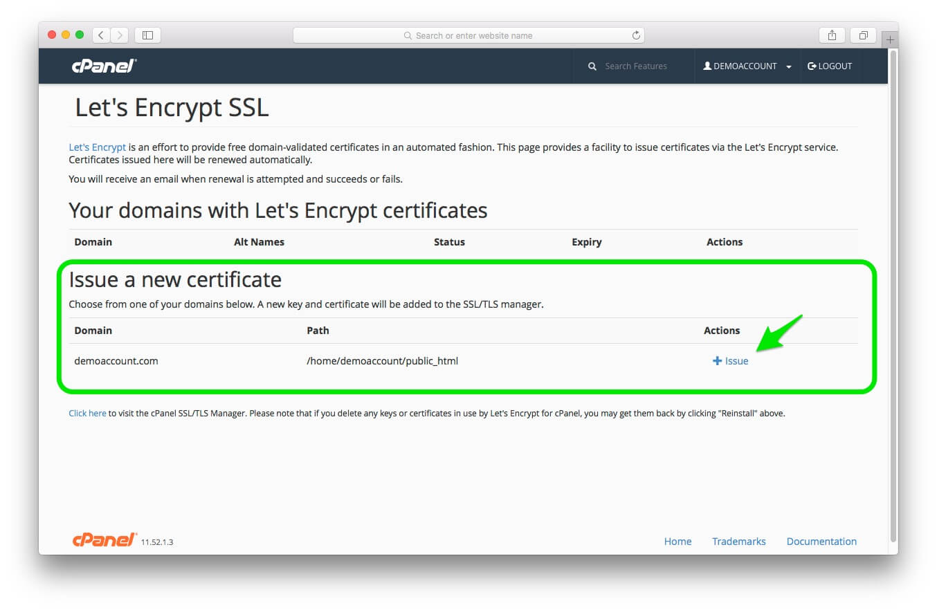Screen dimensions: 937x610
Task: Log out using the LOGOUT button
Action: click(x=830, y=66)
